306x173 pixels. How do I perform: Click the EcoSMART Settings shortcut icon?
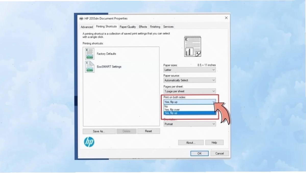click(90, 67)
